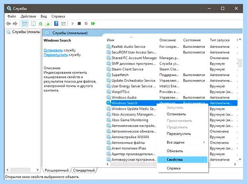Click the services list scroll up arrow
Screen dimensions: 247x184
[240, 40]
